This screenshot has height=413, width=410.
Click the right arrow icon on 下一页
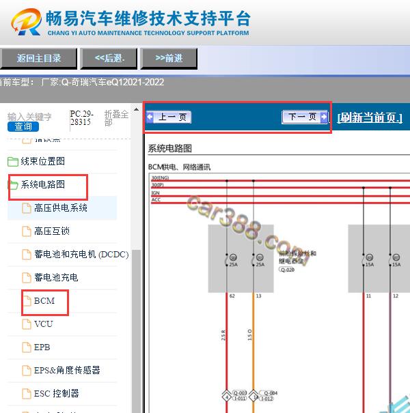[324, 117]
